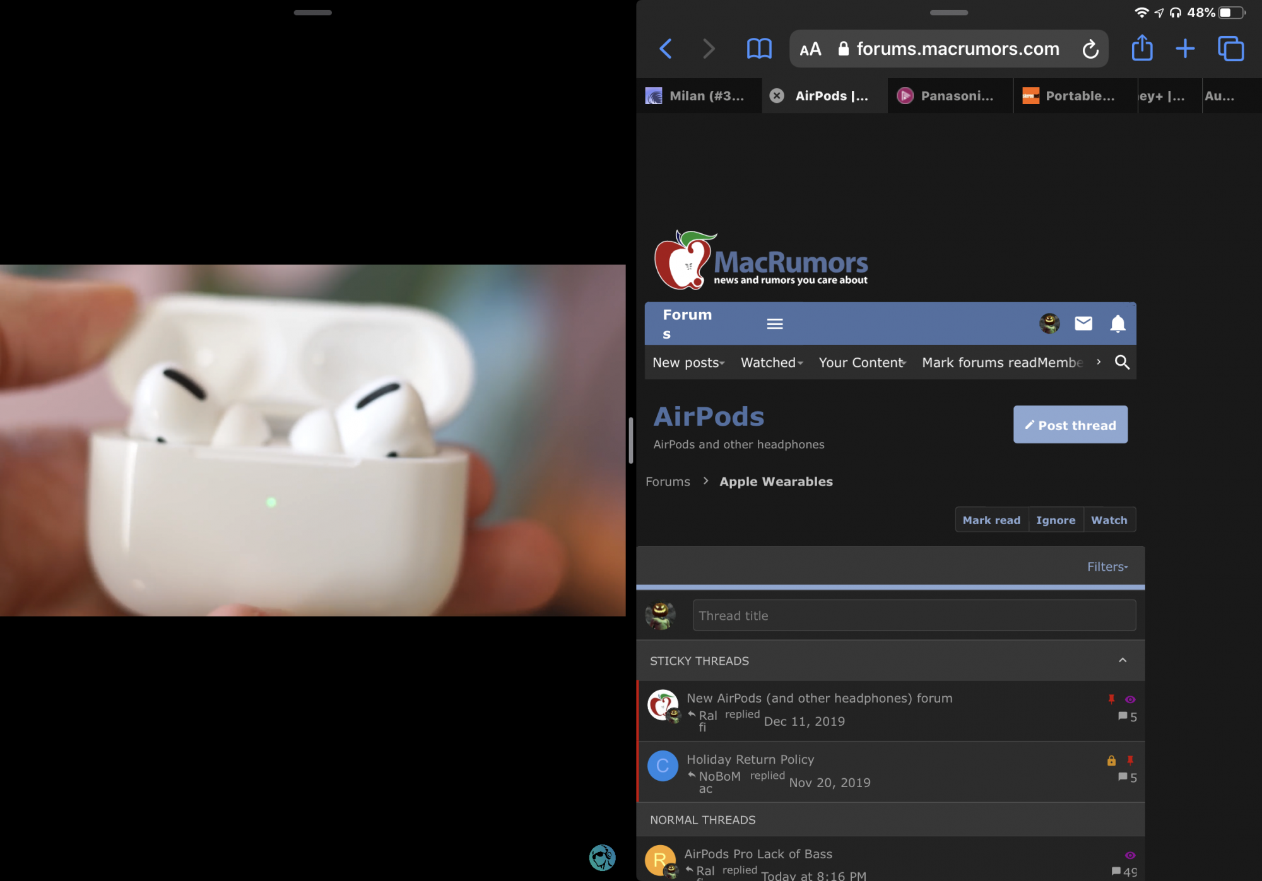This screenshot has width=1262, height=881.
Task: Focus the Thread title field
Action: [914, 615]
